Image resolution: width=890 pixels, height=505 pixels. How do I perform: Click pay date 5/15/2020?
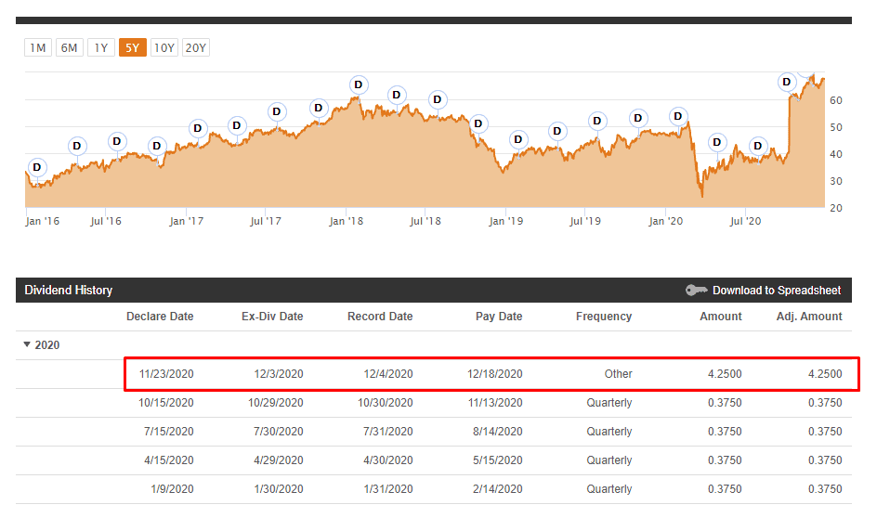point(498,460)
